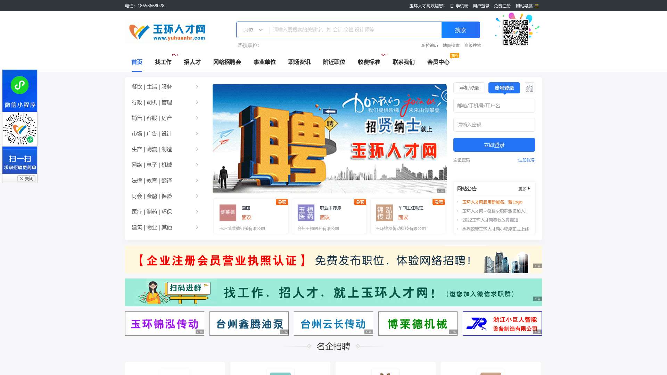This screenshot has width=667, height=375.
Task: Open the 网络招聘会 nav item
Action: [227, 62]
